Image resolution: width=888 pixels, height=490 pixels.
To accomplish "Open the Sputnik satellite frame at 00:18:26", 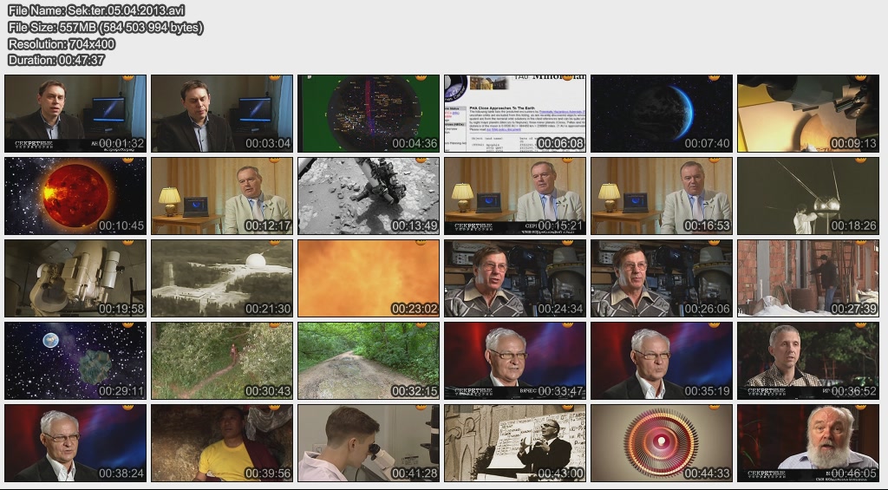I will [808, 196].
